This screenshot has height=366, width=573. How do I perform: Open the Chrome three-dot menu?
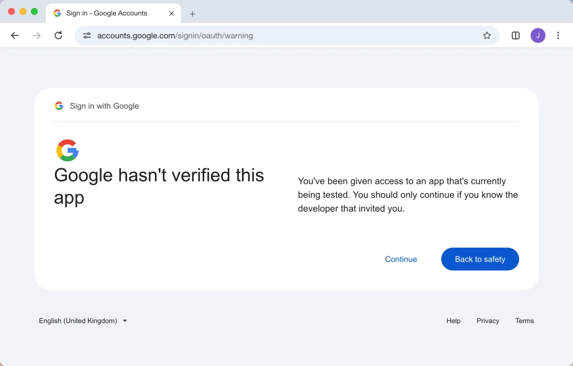(558, 35)
